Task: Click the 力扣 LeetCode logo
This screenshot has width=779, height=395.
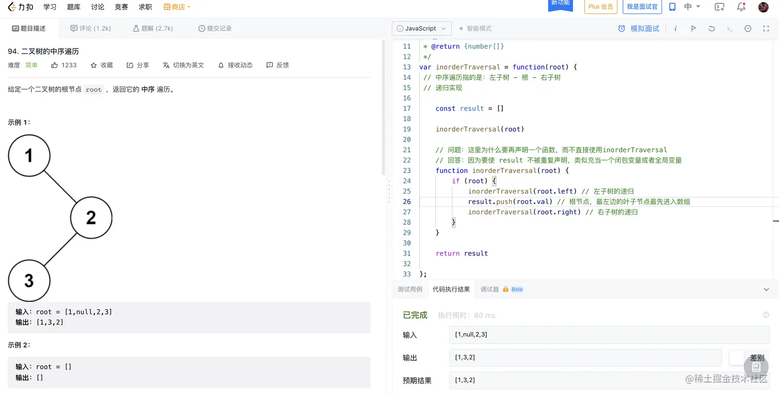Action: [21, 7]
